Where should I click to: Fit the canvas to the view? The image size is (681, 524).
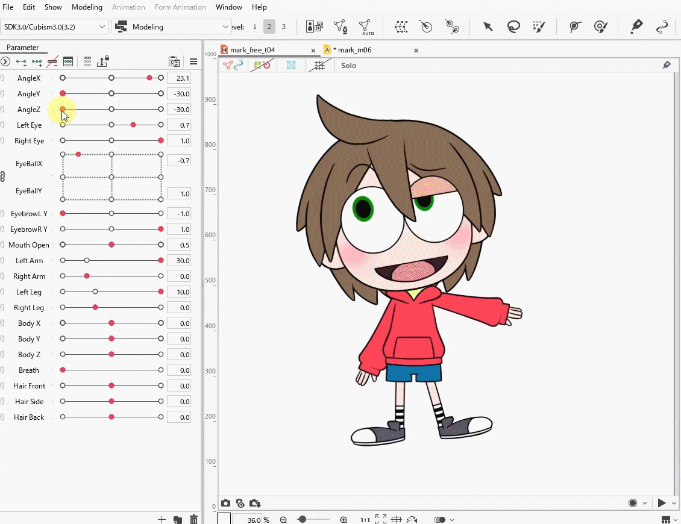pos(381,519)
